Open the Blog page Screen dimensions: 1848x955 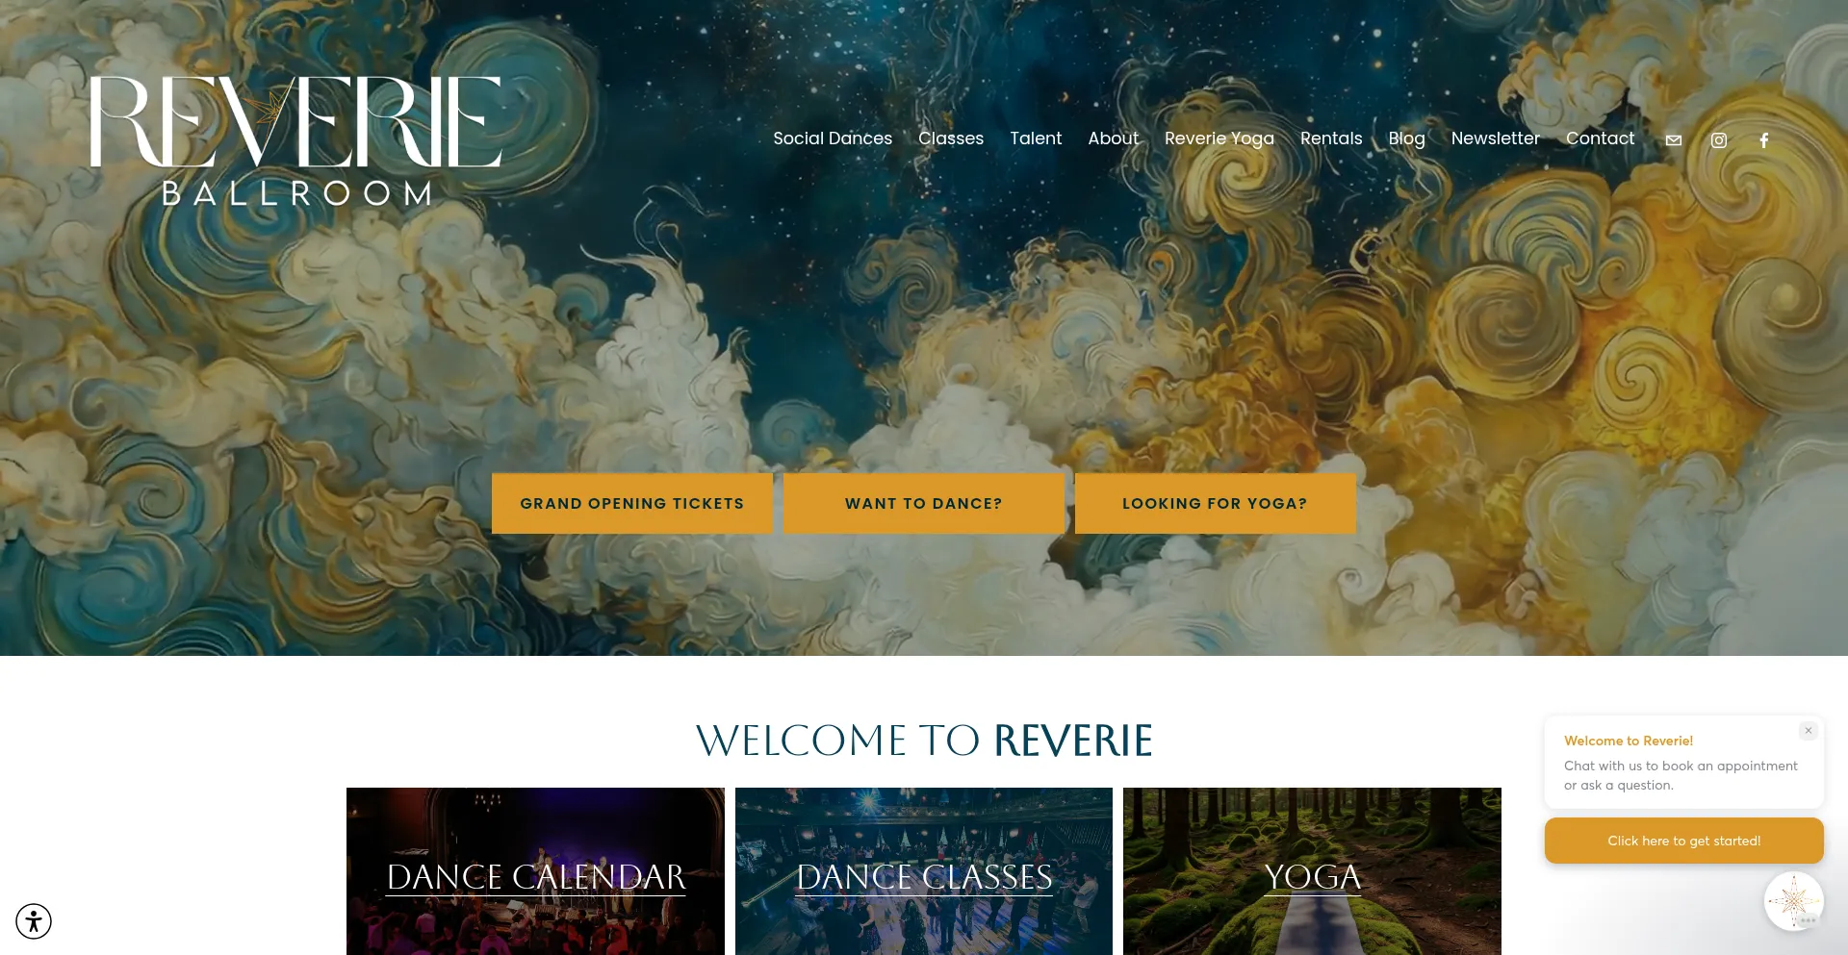pos(1407,138)
